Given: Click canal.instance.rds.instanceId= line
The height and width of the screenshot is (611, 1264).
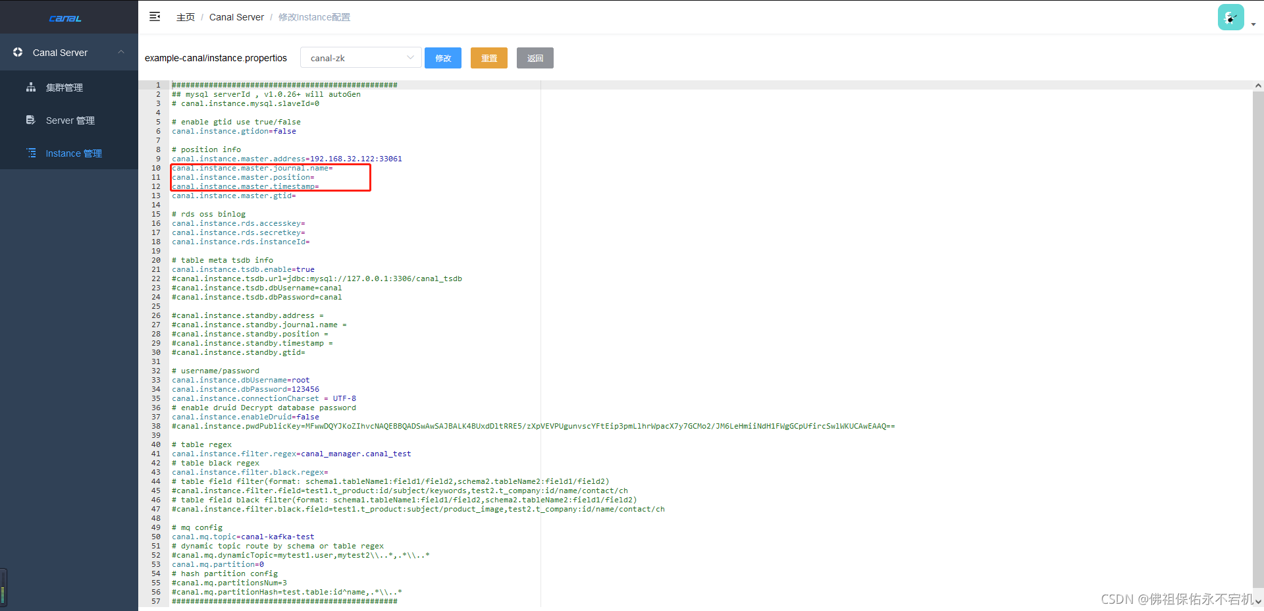Looking at the screenshot, I should click(x=241, y=242).
